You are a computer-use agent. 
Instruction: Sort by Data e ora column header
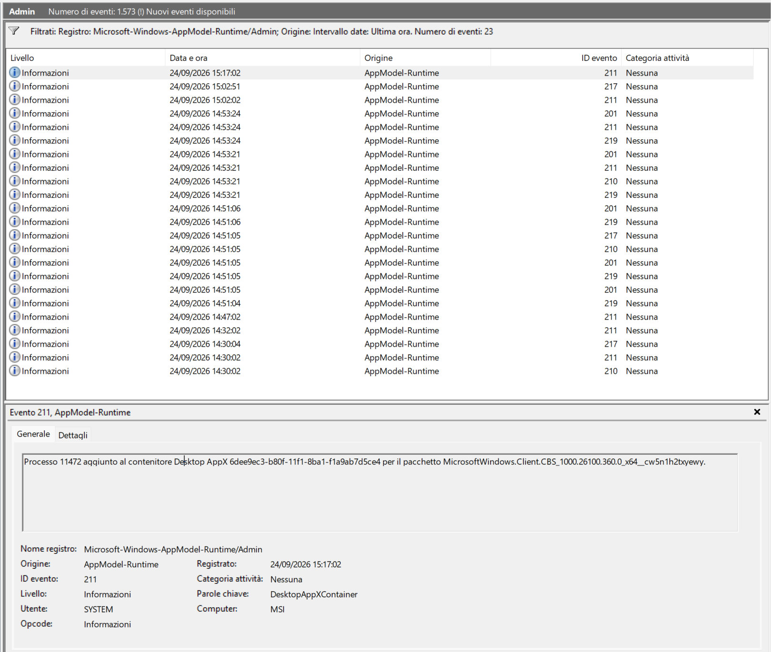click(262, 58)
